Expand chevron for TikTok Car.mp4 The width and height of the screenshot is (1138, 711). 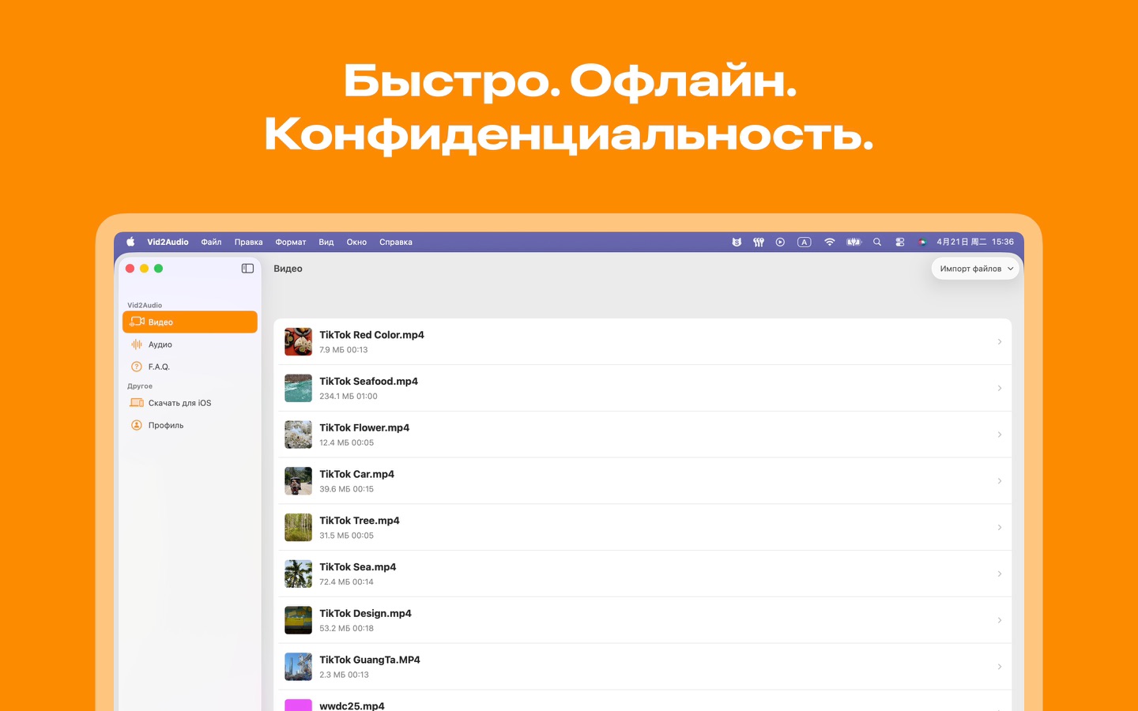pyautogui.click(x=1000, y=481)
